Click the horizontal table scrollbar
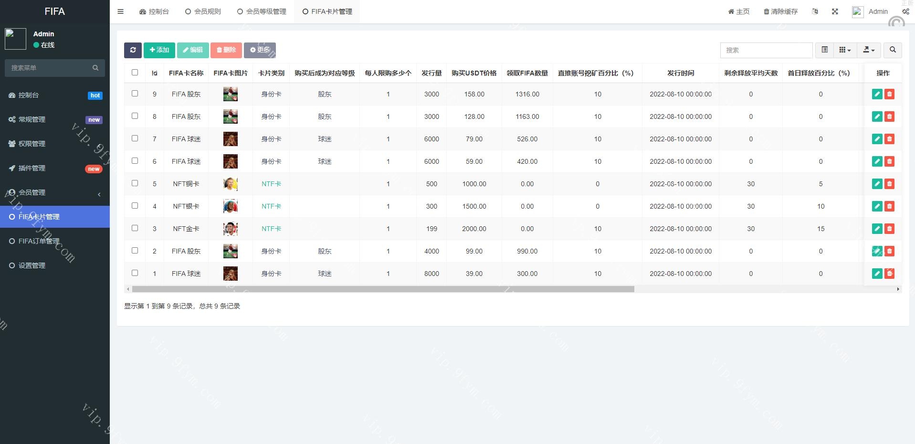The width and height of the screenshot is (915, 444). click(x=383, y=289)
